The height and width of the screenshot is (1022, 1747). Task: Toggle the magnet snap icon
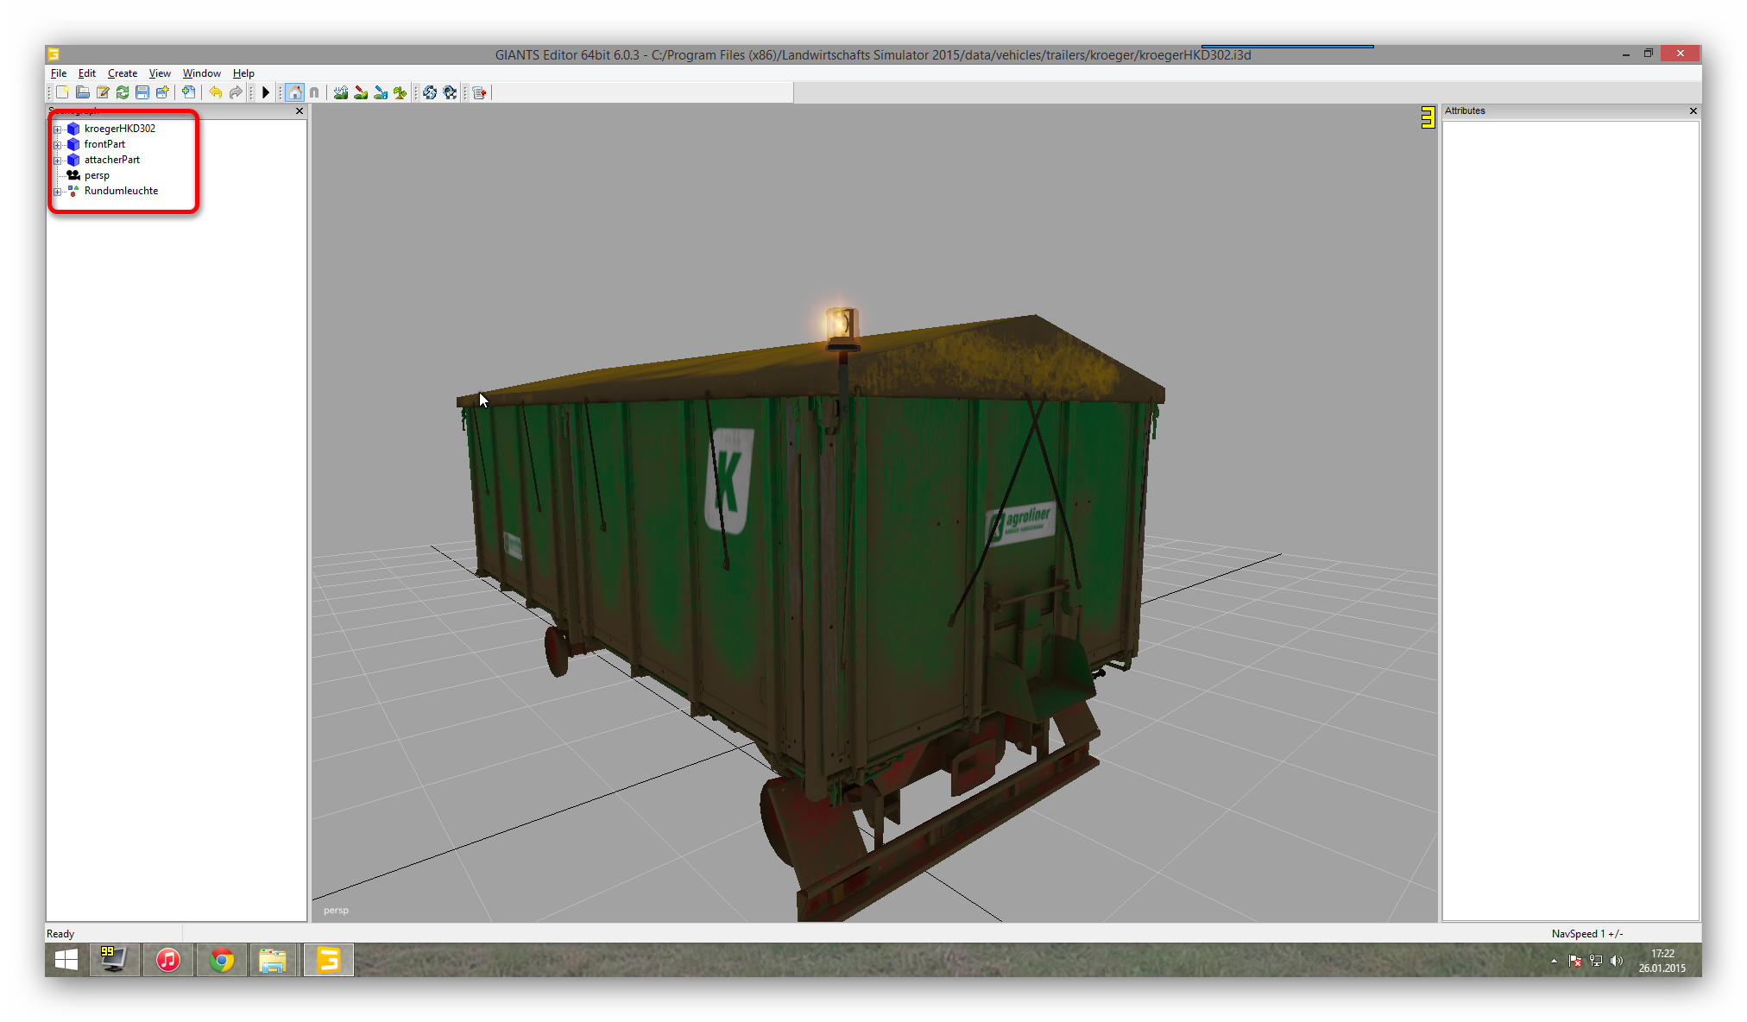click(314, 92)
